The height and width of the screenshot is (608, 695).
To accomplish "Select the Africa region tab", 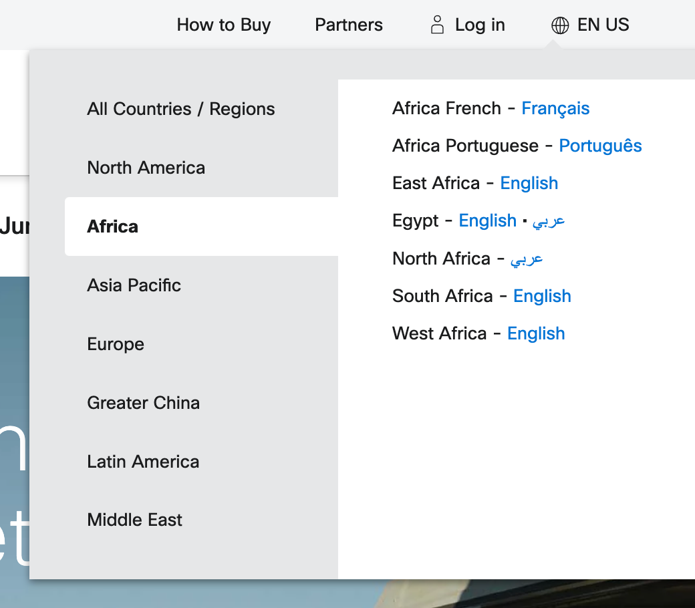I will pyautogui.click(x=202, y=226).
